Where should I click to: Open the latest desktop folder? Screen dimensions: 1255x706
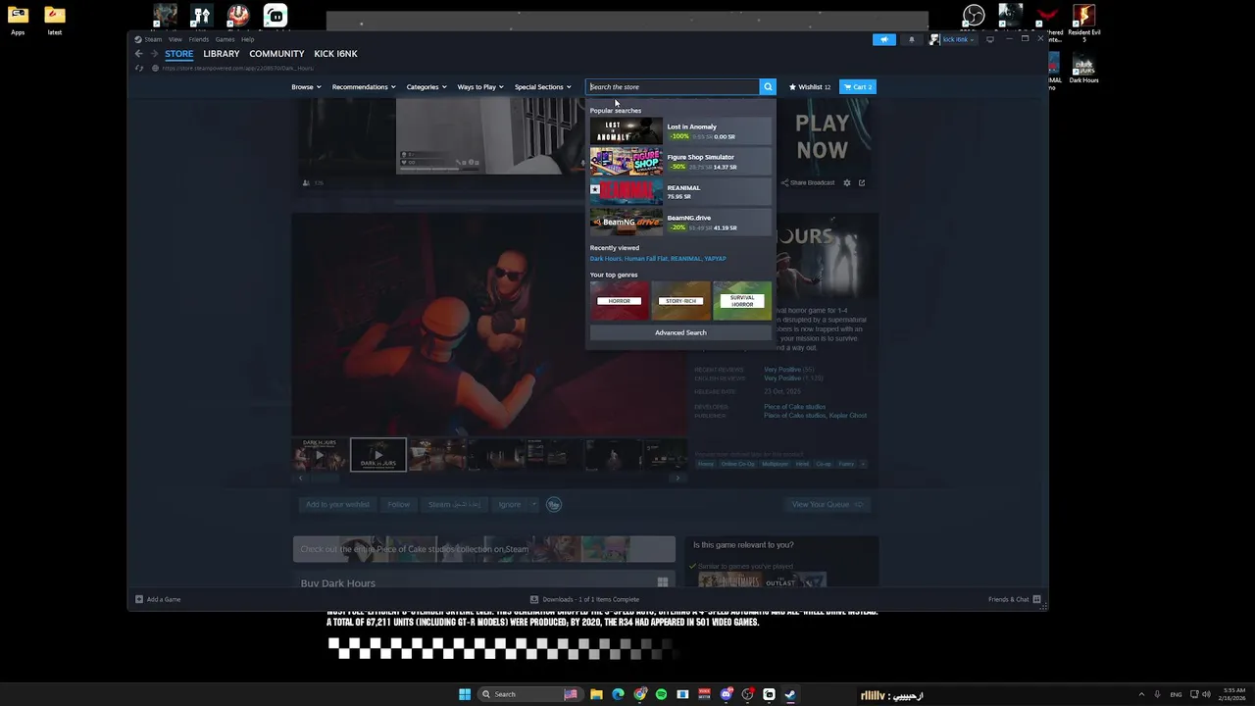pyautogui.click(x=55, y=21)
